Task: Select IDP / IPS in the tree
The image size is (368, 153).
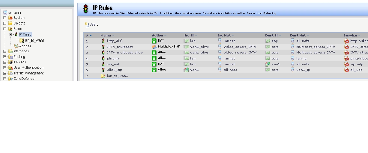Action: [20, 62]
